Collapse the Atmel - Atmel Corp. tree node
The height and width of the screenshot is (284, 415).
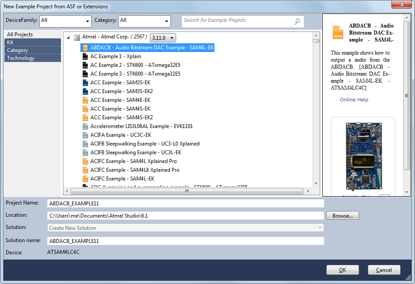point(68,38)
